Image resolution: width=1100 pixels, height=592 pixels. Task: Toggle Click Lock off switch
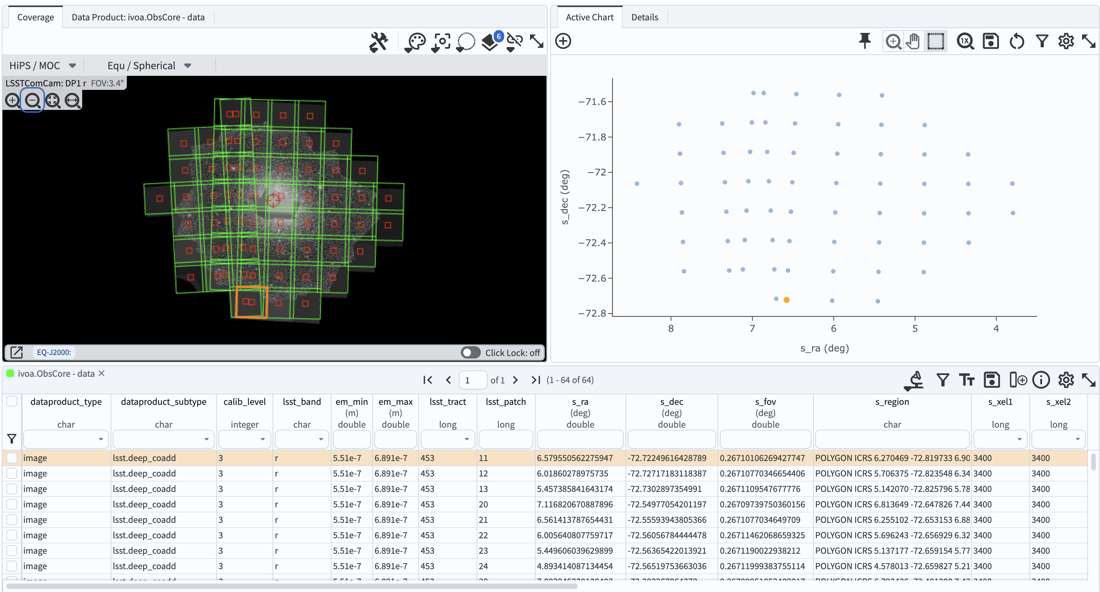click(470, 352)
